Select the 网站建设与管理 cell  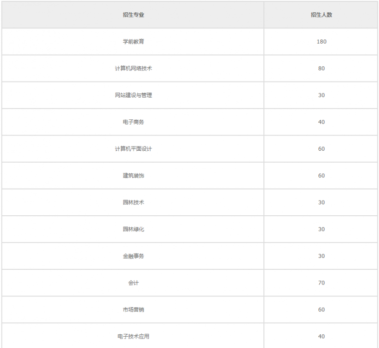(x=133, y=95)
